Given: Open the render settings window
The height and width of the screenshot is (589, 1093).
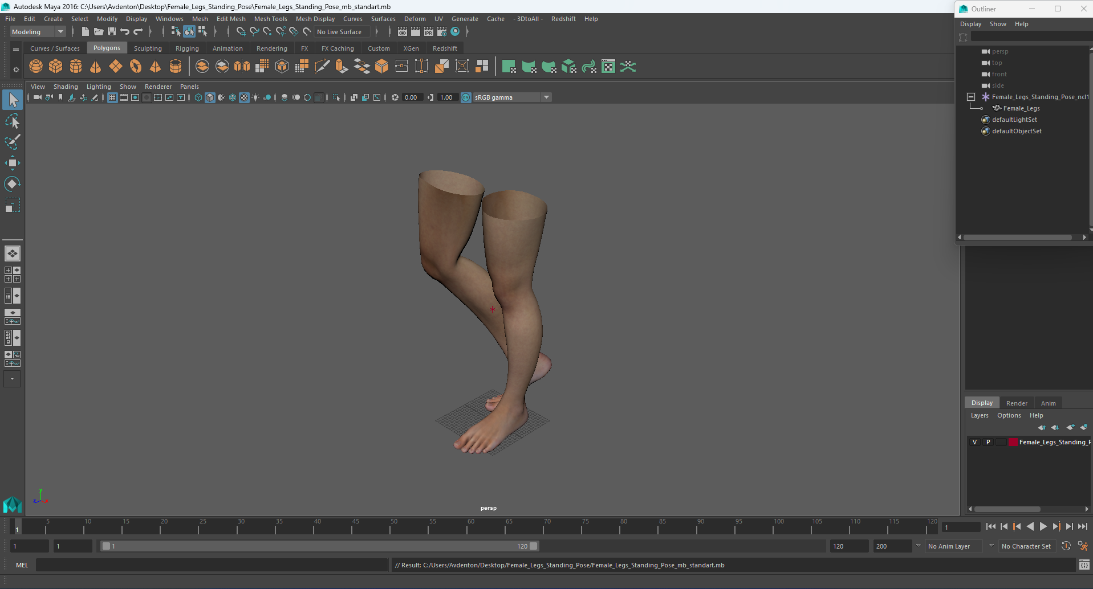Looking at the screenshot, I should click(442, 32).
